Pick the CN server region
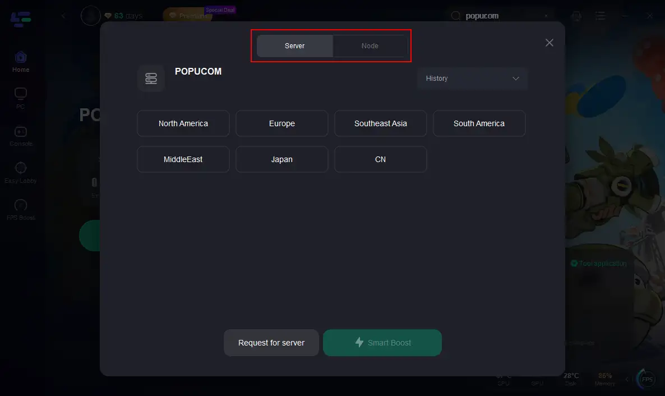 (380, 159)
